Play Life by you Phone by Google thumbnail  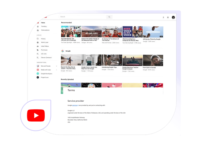[153, 32]
